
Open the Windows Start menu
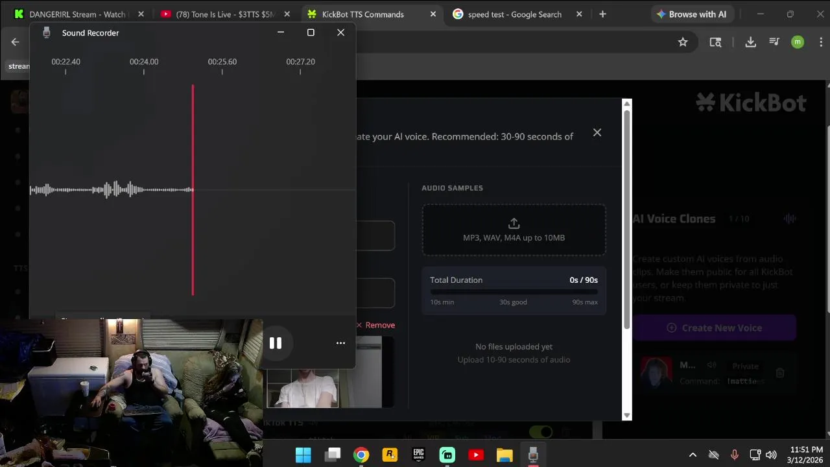(x=303, y=455)
